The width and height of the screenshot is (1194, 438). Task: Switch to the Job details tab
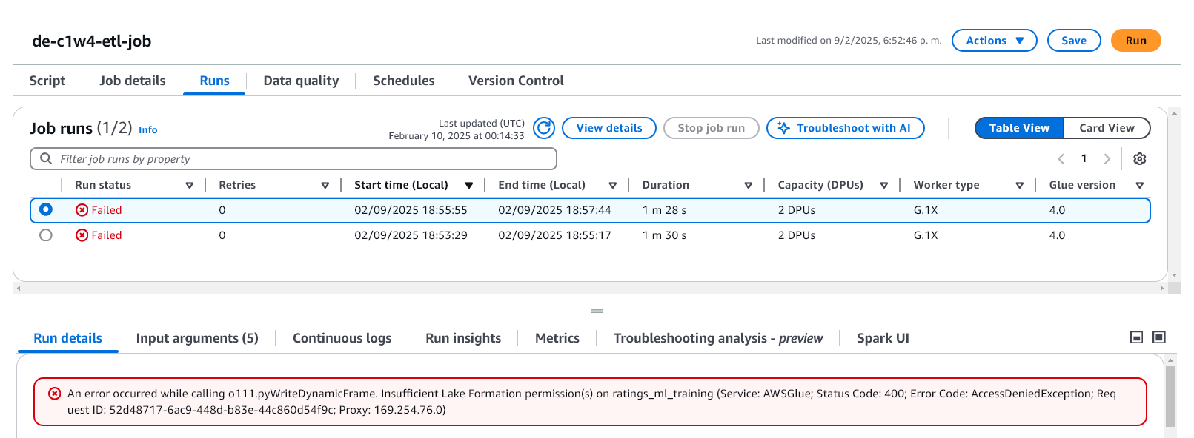[133, 81]
